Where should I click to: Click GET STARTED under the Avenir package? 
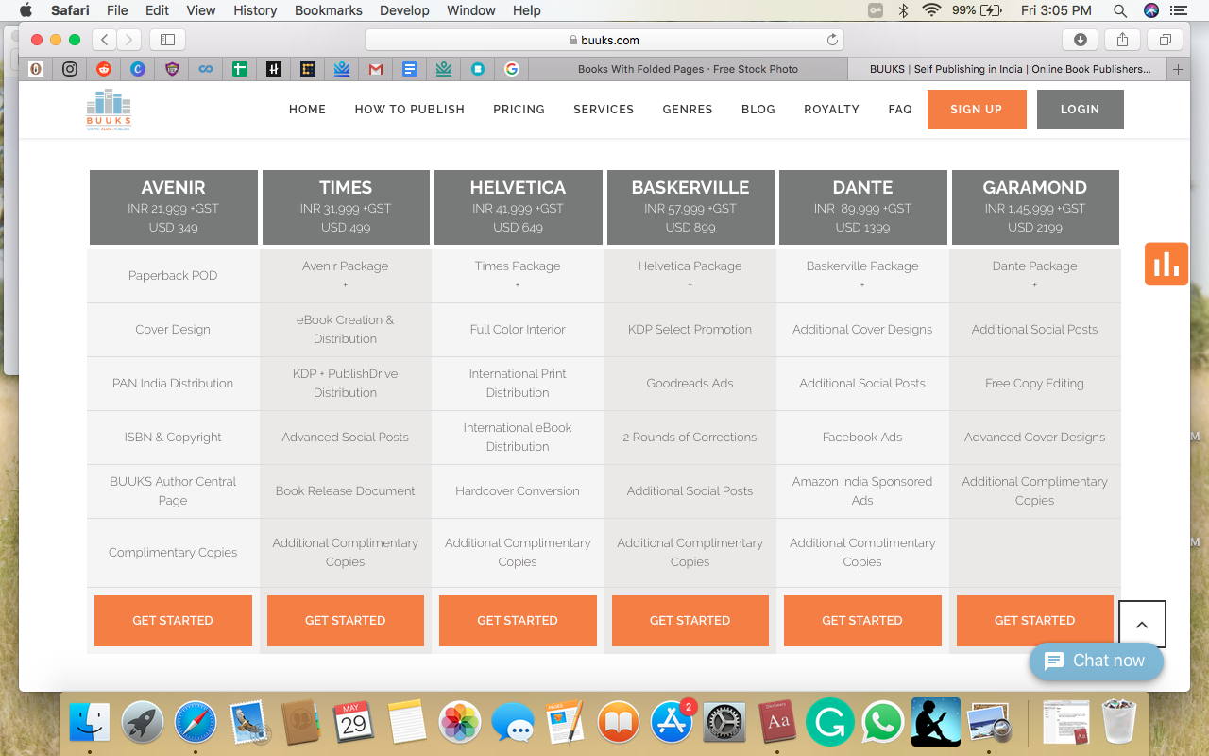[x=173, y=621]
